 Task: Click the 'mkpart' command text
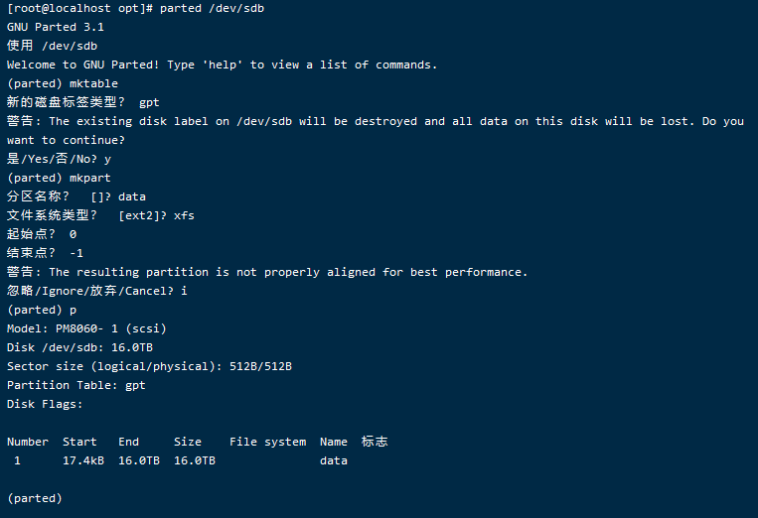click(89, 178)
